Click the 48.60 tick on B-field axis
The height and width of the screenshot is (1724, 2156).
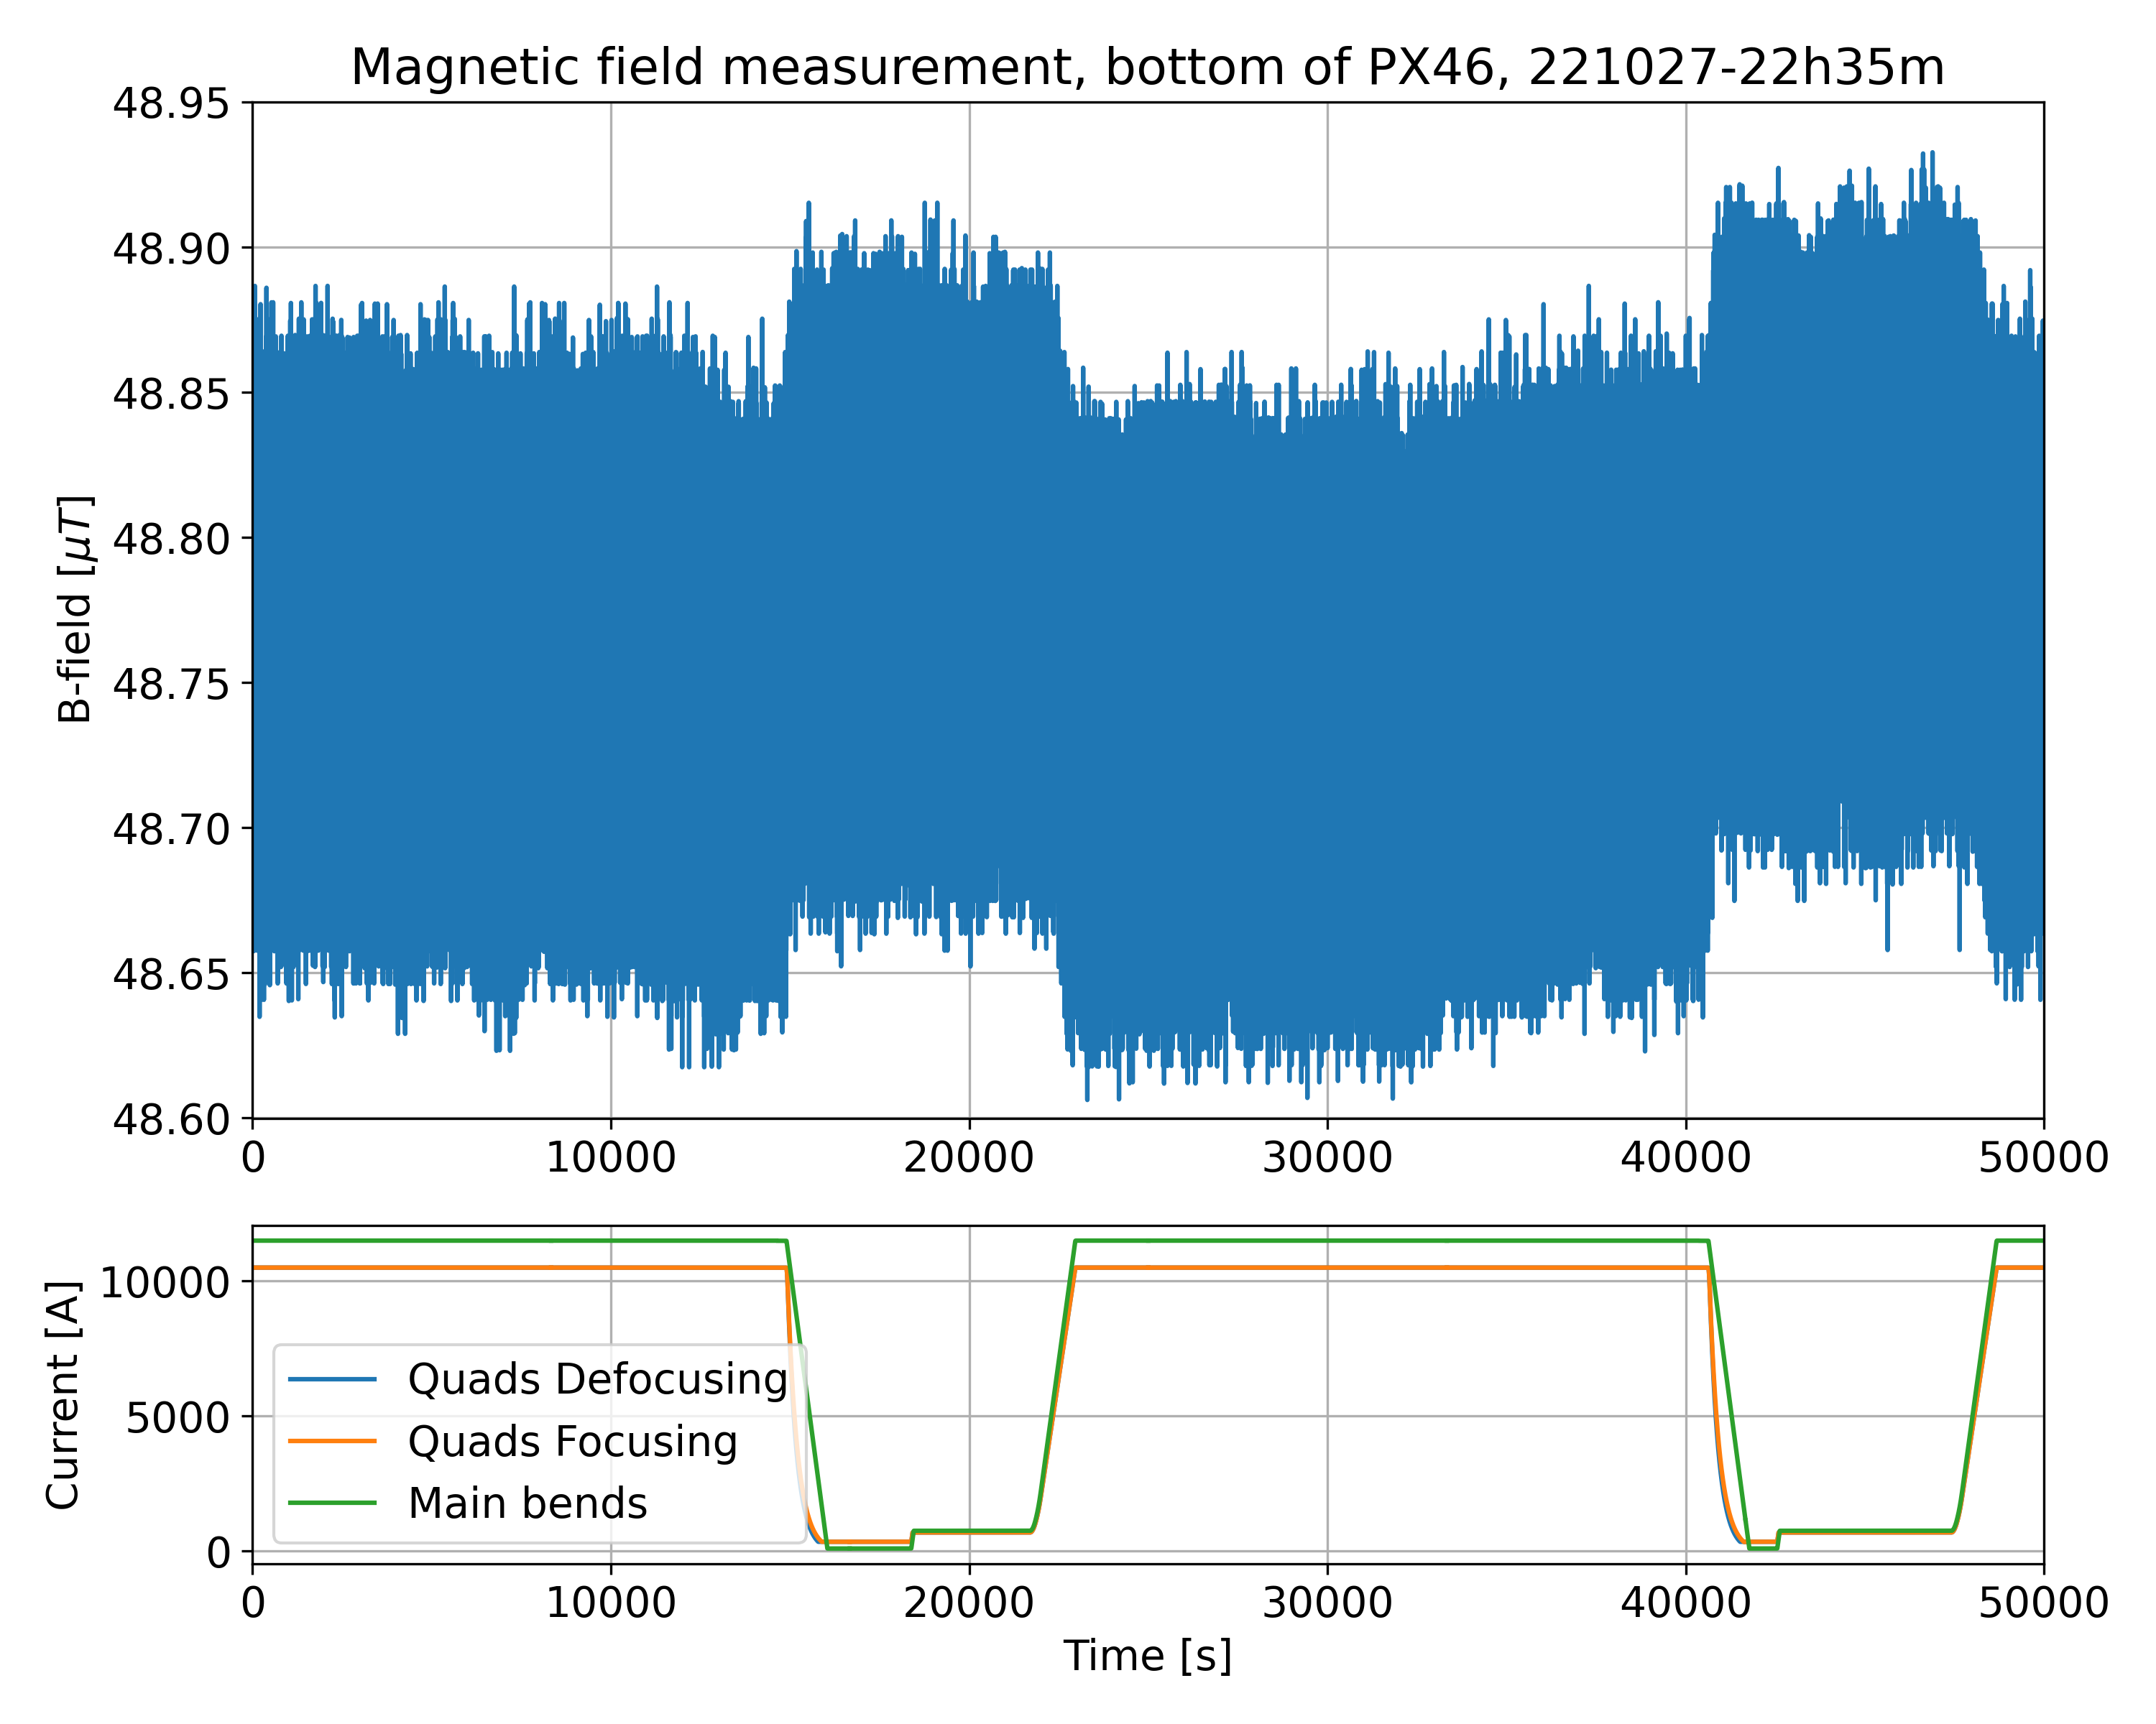point(170,1119)
